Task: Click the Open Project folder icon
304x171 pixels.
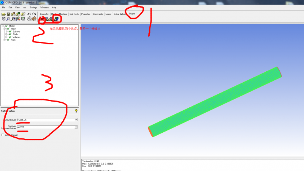Action: point(3,14)
